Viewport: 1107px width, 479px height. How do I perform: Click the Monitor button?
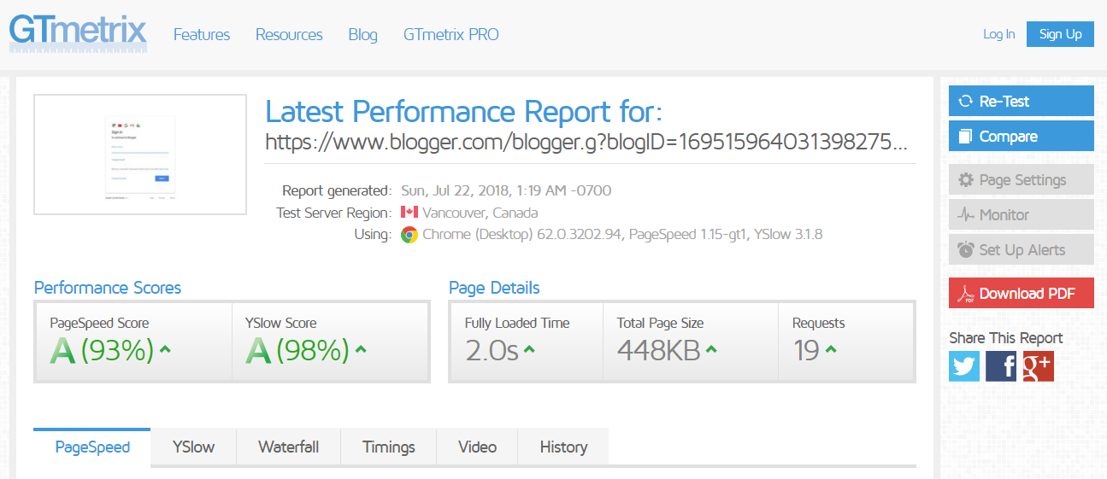coord(1022,215)
